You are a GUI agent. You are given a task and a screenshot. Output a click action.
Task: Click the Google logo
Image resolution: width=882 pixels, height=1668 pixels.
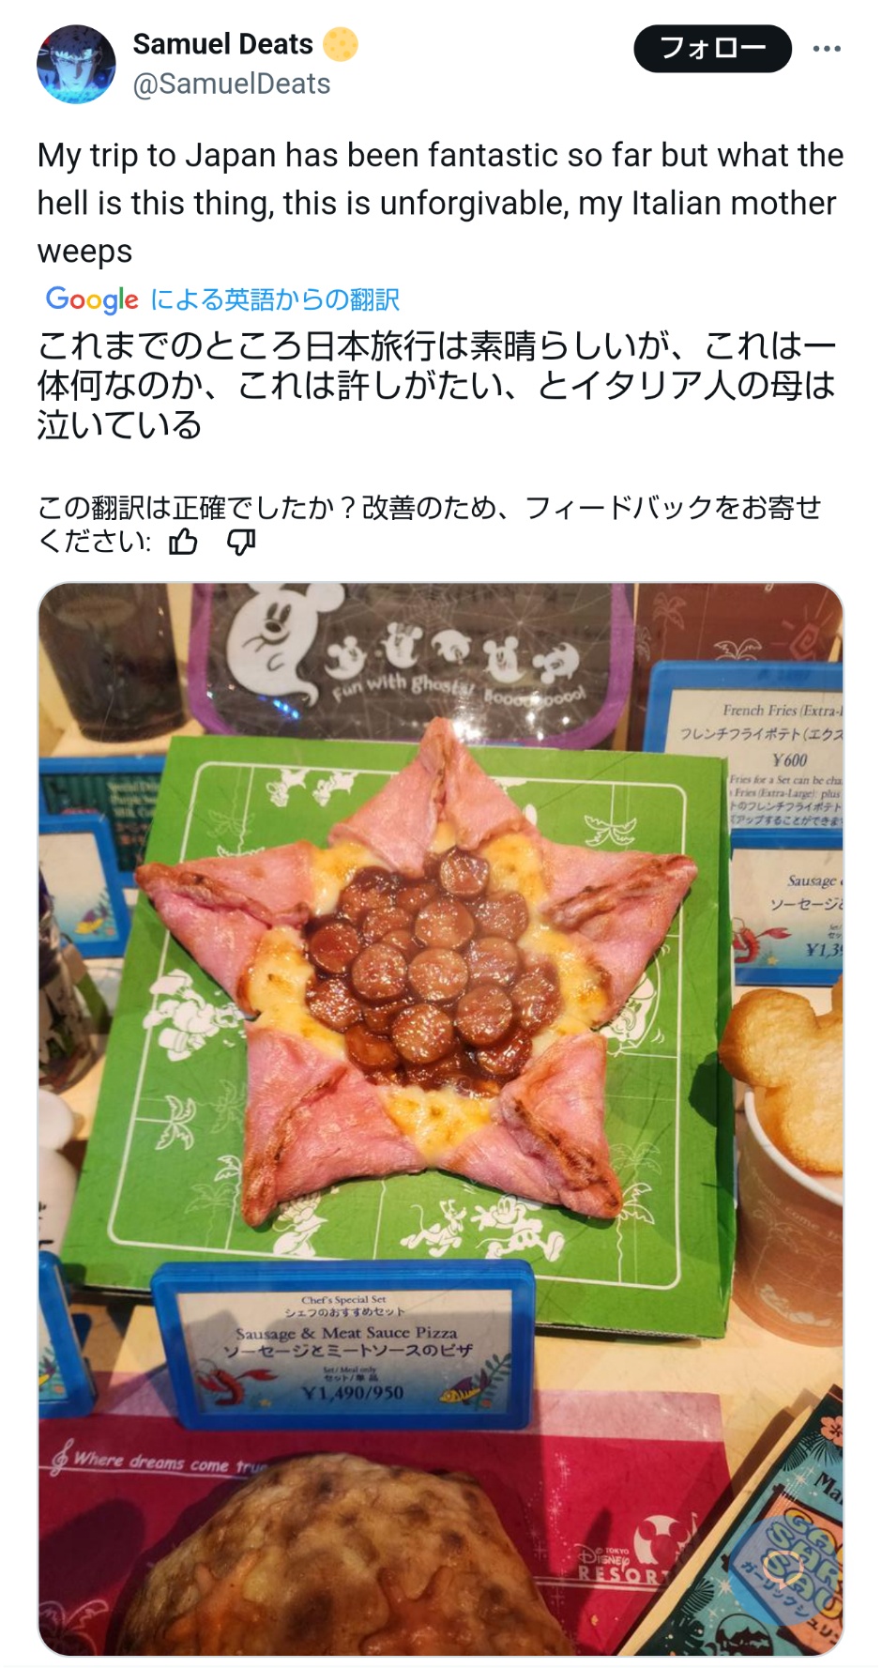[92, 299]
